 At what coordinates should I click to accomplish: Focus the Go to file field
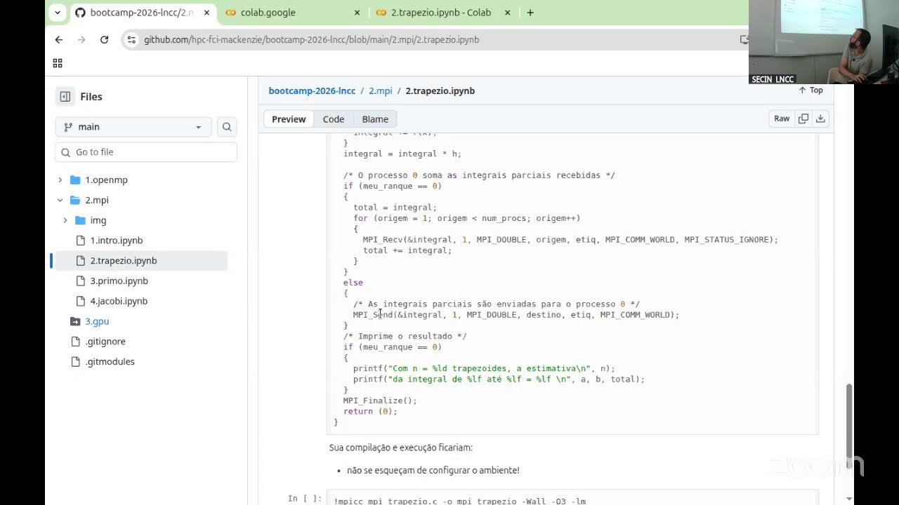(x=146, y=152)
